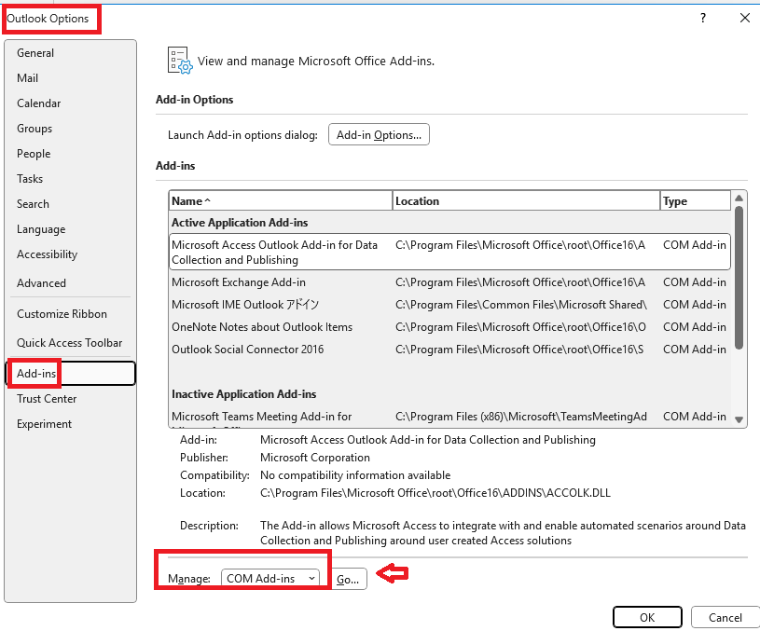Image resolution: width=760 pixels, height=631 pixels.
Task: Confirm with the OK button
Action: click(647, 617)
